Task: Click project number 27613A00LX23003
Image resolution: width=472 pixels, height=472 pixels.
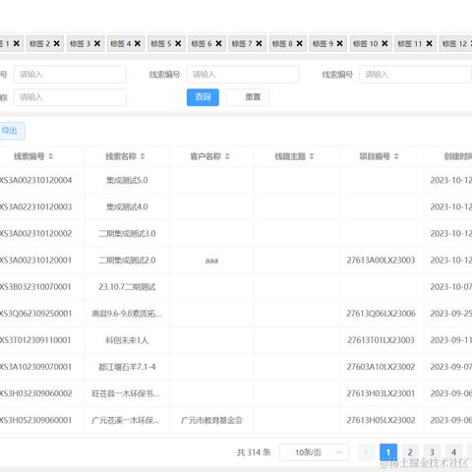Action: click(x=381, y=261)
